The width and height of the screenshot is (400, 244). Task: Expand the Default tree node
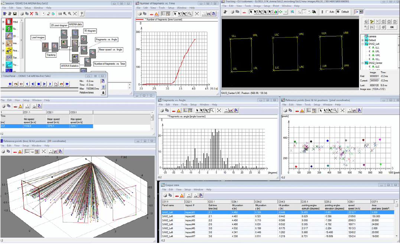[x=362, y=40]
